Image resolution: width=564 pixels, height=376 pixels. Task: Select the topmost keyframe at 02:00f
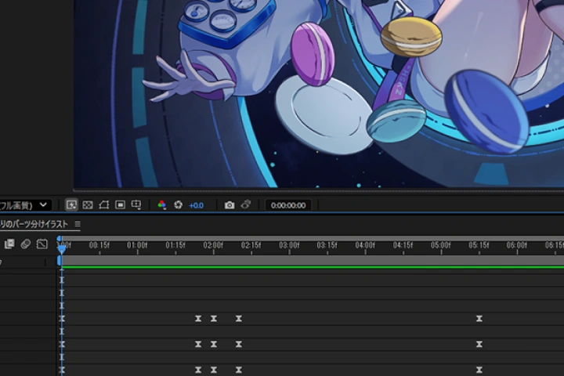point(214,319)
